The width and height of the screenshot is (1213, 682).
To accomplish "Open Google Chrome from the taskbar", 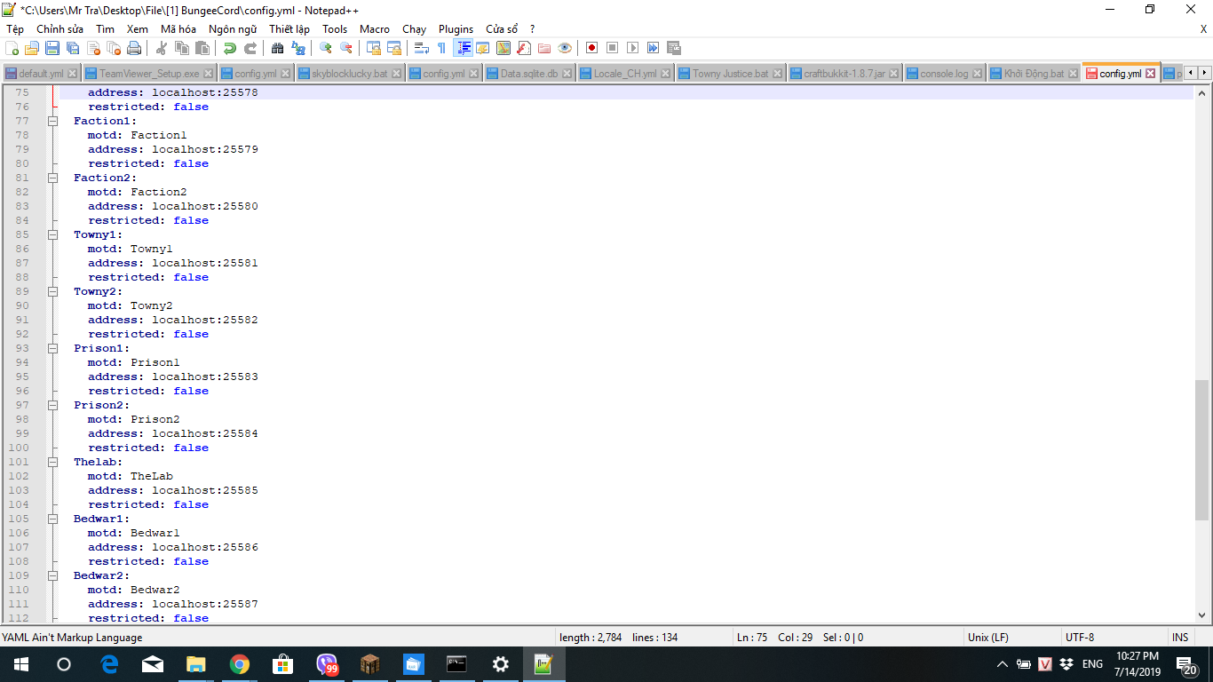I will click(x=239, y=663).
